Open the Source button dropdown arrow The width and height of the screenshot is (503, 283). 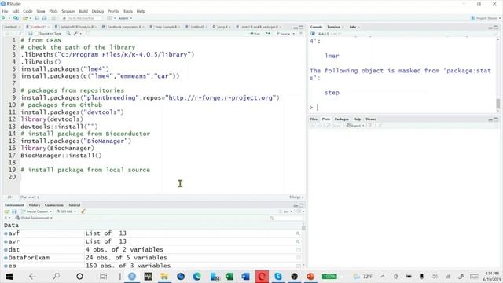[293, 34]
